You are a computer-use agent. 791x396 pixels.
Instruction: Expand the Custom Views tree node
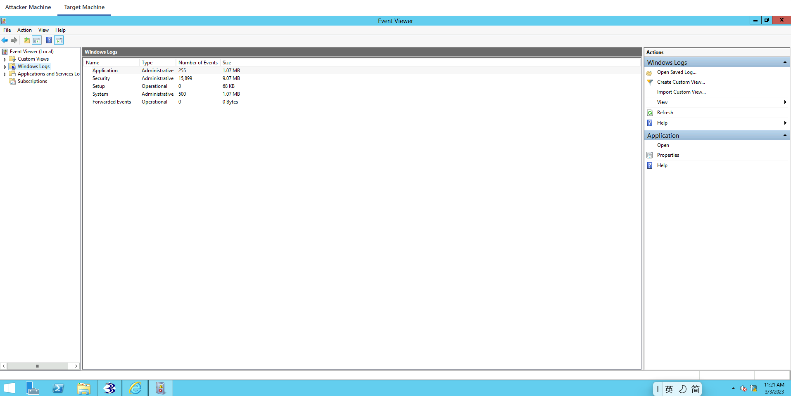point(5,59)
